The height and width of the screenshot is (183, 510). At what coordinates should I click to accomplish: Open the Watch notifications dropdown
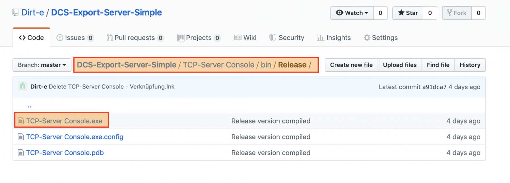pyautogui.click(x=352, y=13)
